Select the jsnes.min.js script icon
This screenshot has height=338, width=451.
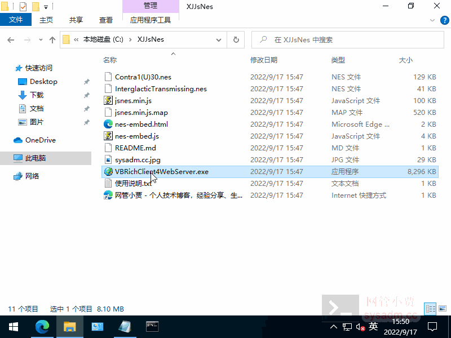coord(108,101)
